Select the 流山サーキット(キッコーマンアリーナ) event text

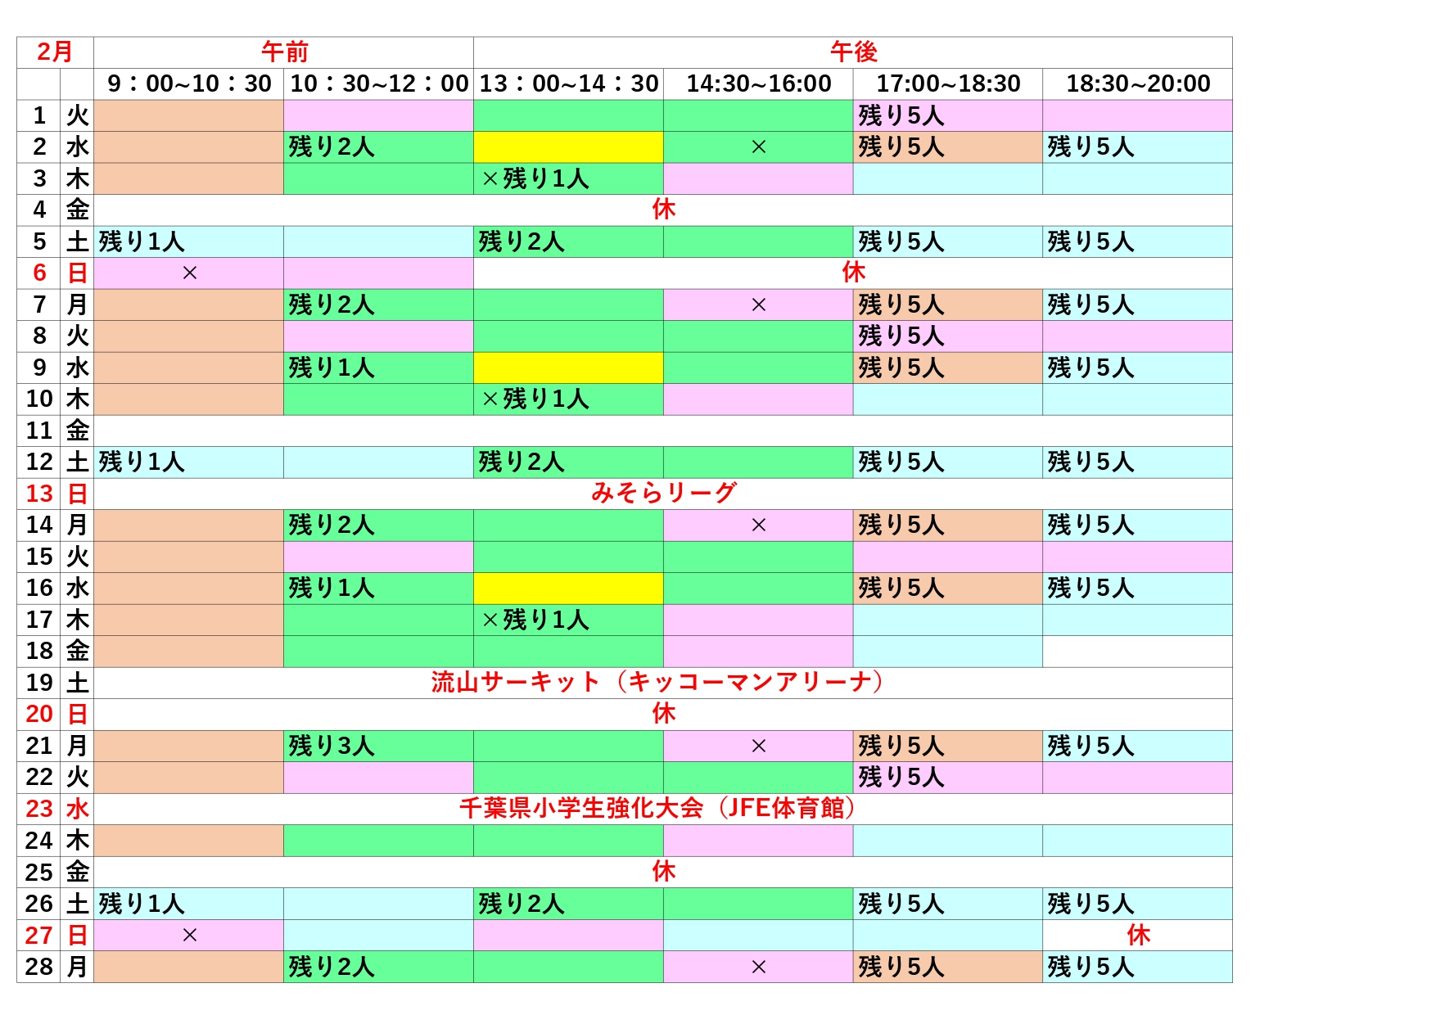click(657, 683)
